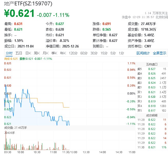Open the 月K monthly chart tab
Image resolution: width=168 pixels, height=157 pixels.
coord(46,53)
